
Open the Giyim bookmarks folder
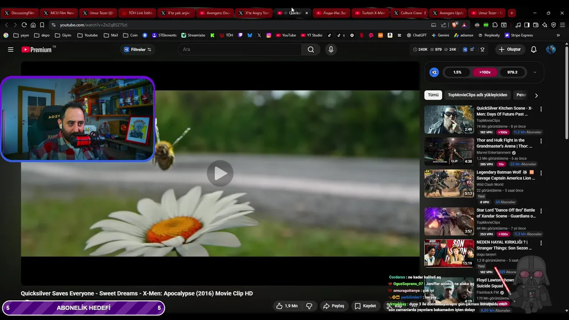63,35
